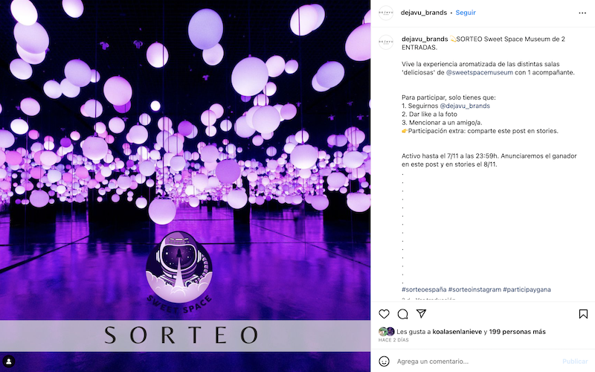Viewport: 595px width, 372px height.
Task: Open dejavu_brands username in header
Action: coord(423,13)
